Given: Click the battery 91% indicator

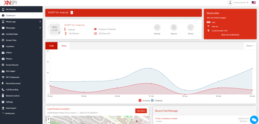Looking at the screenshot, I should coord(211,22).
